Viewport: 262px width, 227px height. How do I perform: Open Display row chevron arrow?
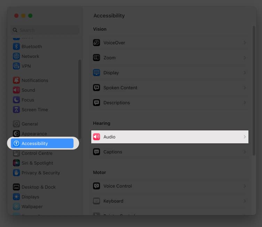click(x=245, y=73)
